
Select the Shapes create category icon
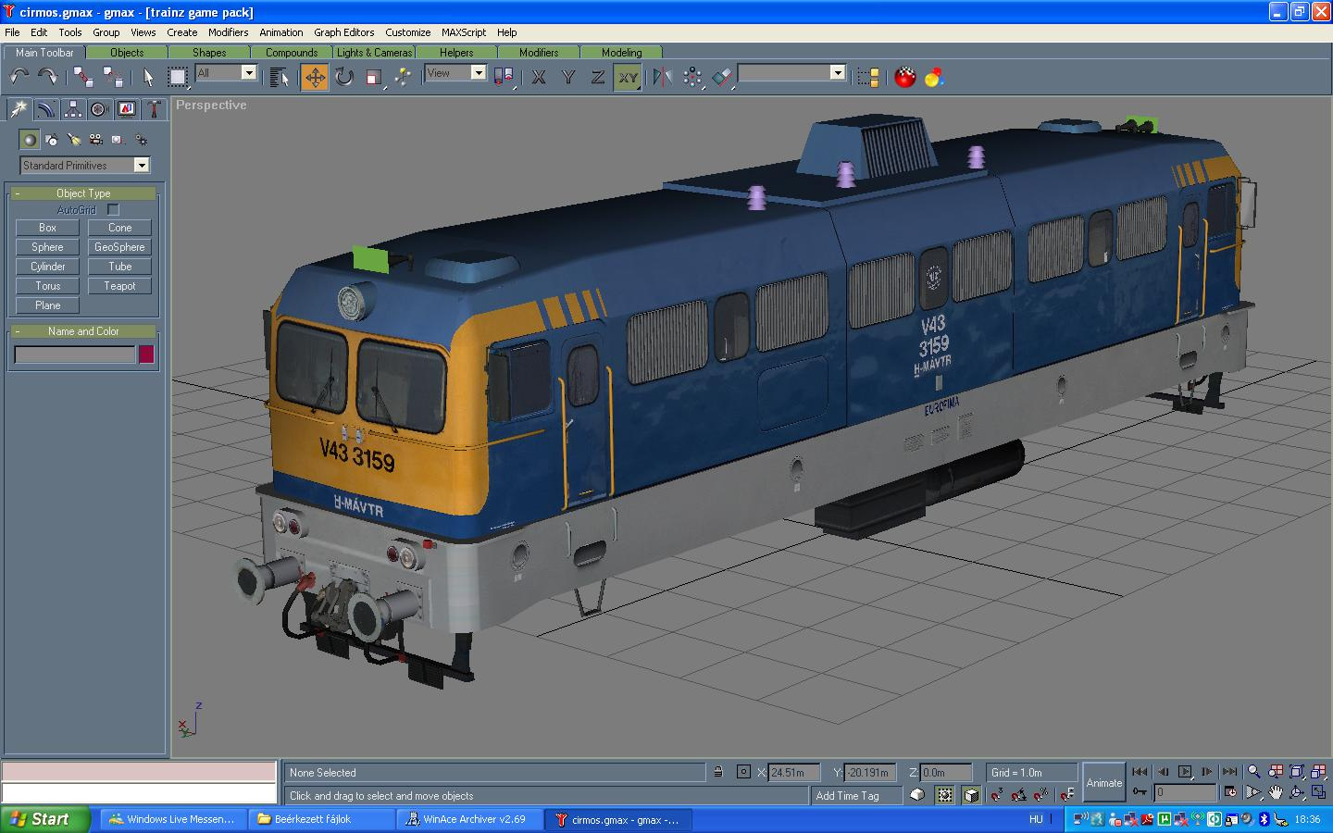(52, 140)
